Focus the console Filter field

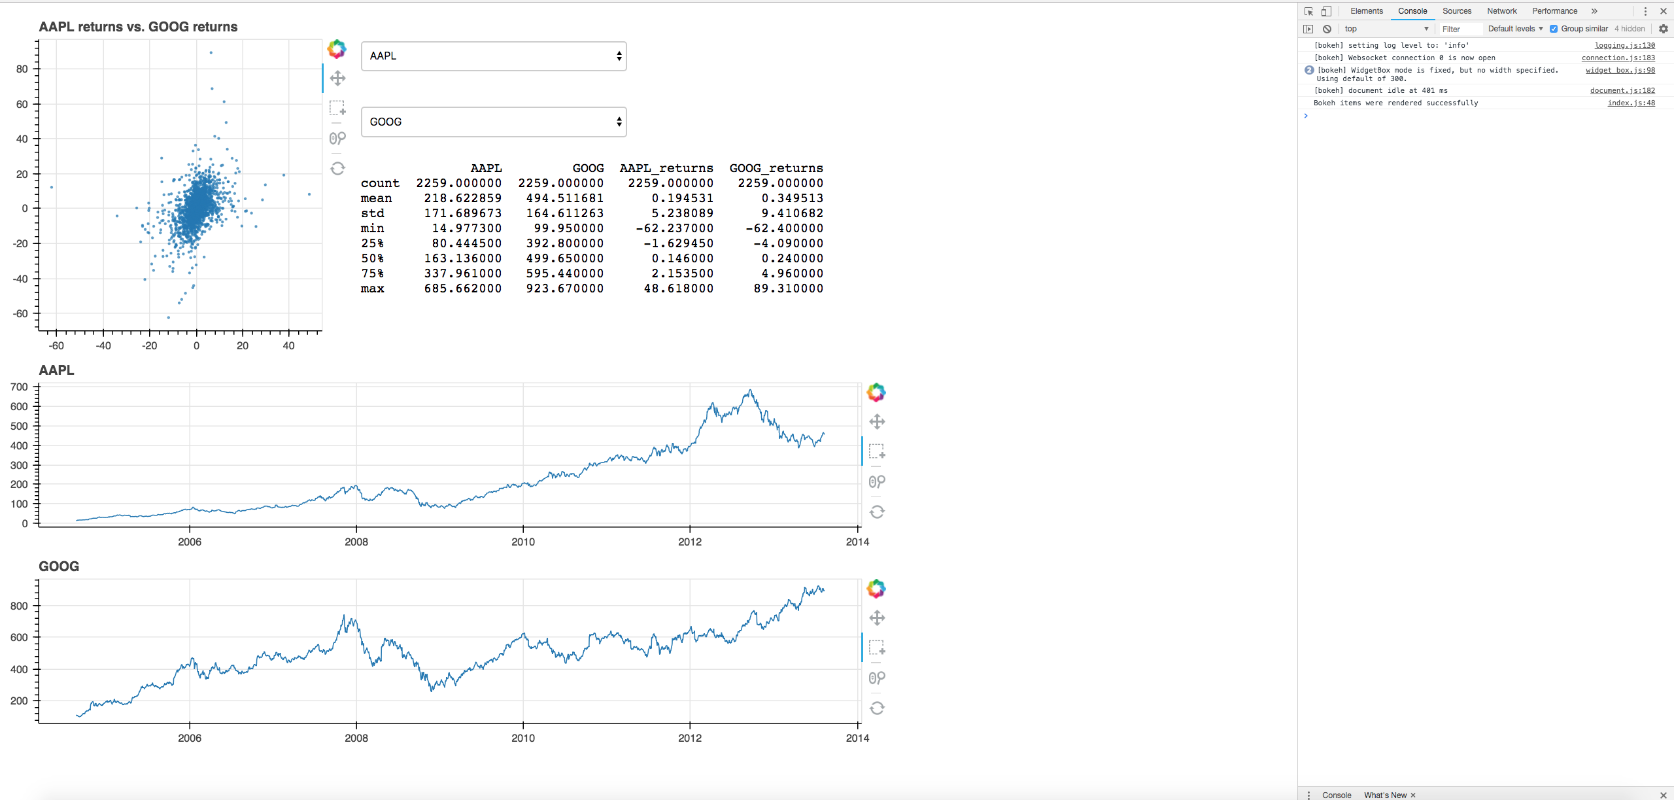[x=1460, y=29]
